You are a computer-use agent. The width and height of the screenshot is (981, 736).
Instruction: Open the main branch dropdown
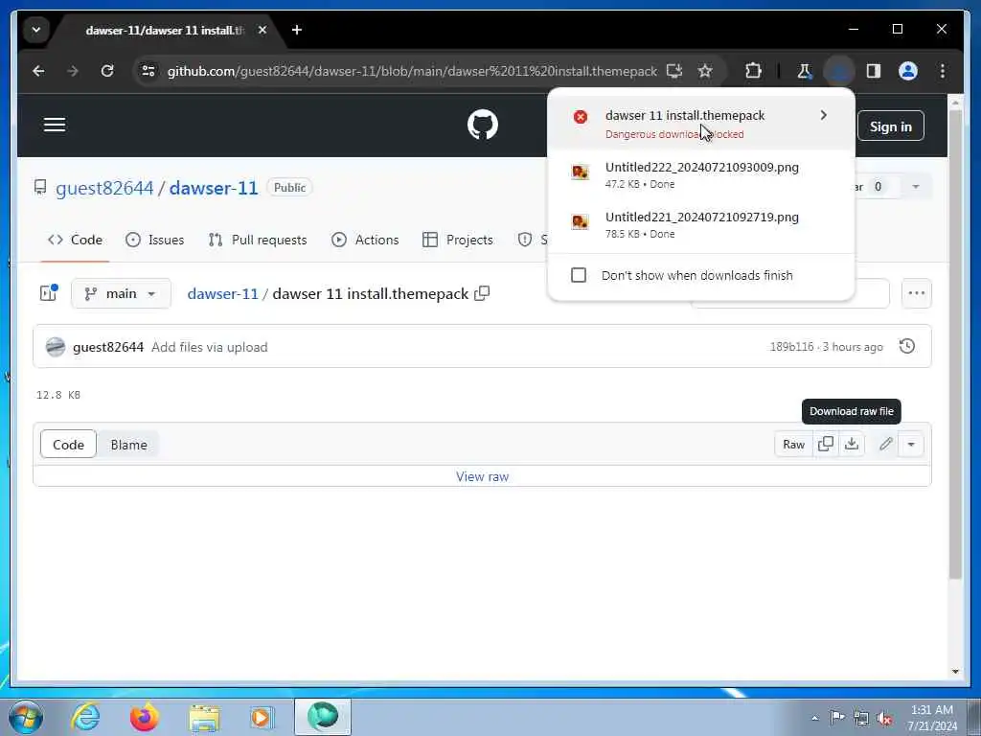(x=121, y=293)
